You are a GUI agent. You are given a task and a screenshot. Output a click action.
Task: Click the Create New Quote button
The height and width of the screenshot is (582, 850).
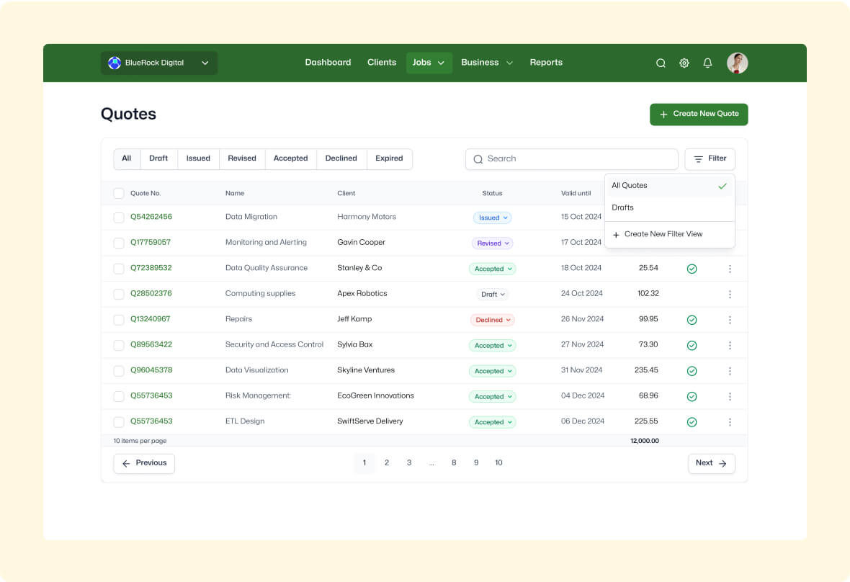coord(699,114)
